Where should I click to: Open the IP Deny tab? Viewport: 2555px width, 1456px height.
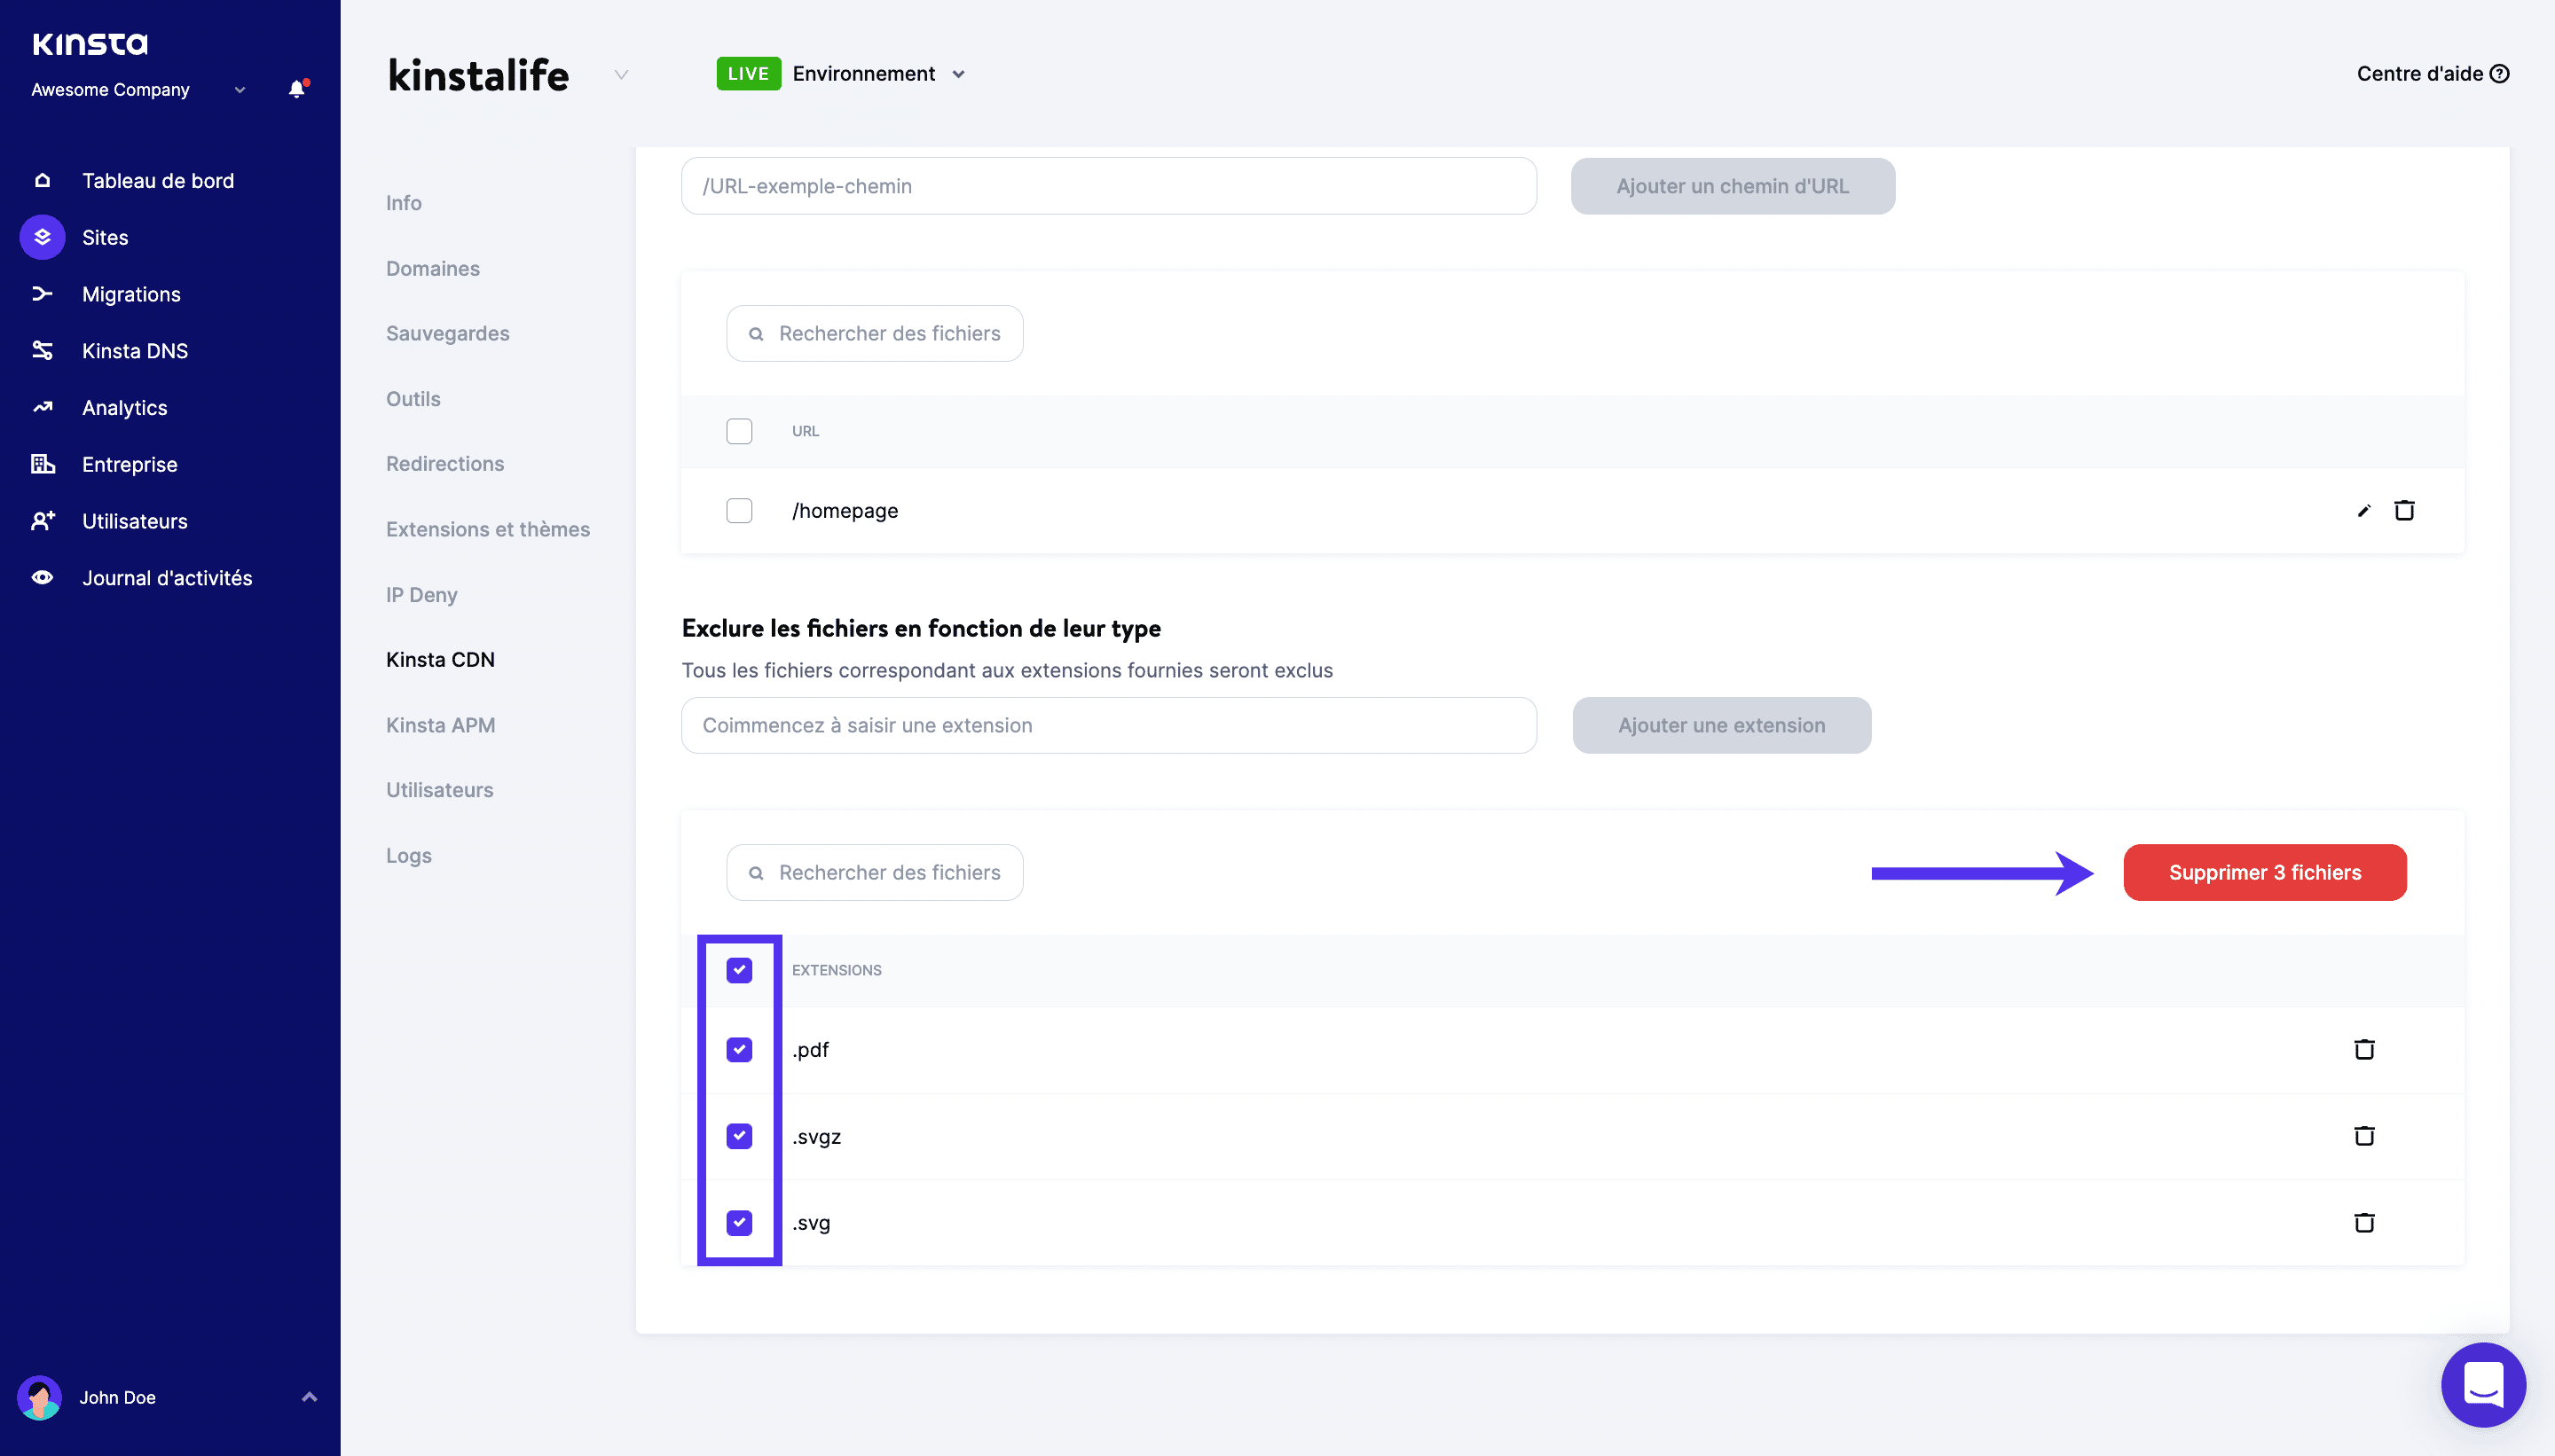(x=422, y=595)
